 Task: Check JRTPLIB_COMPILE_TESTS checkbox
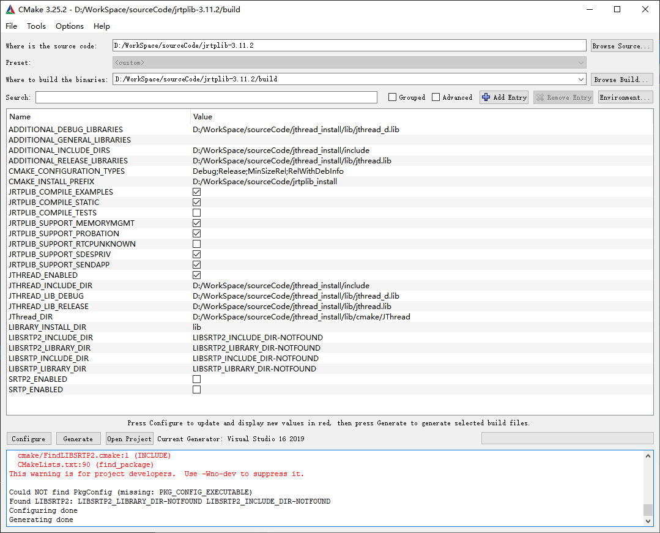[196, 212]
